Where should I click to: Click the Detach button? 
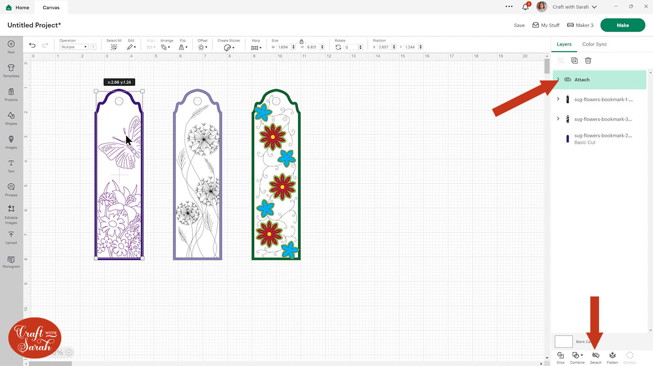pos(596,358)
